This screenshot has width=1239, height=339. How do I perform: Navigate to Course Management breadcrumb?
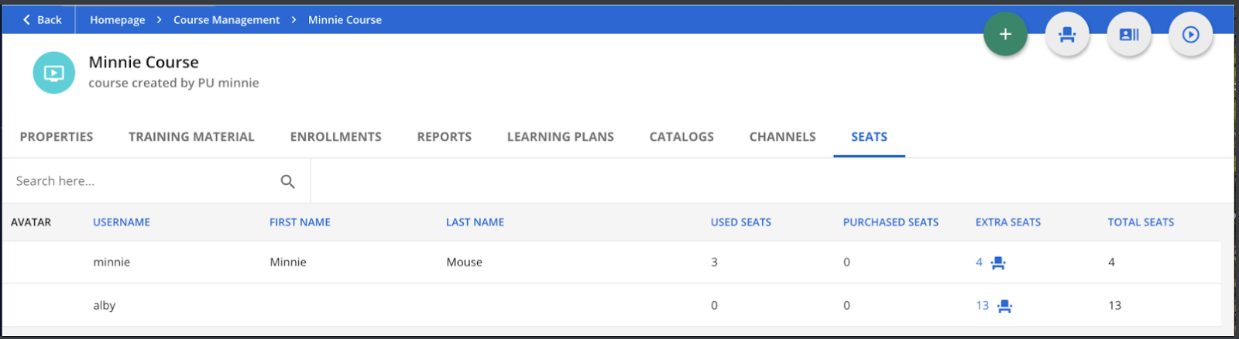tap(226, 20)
